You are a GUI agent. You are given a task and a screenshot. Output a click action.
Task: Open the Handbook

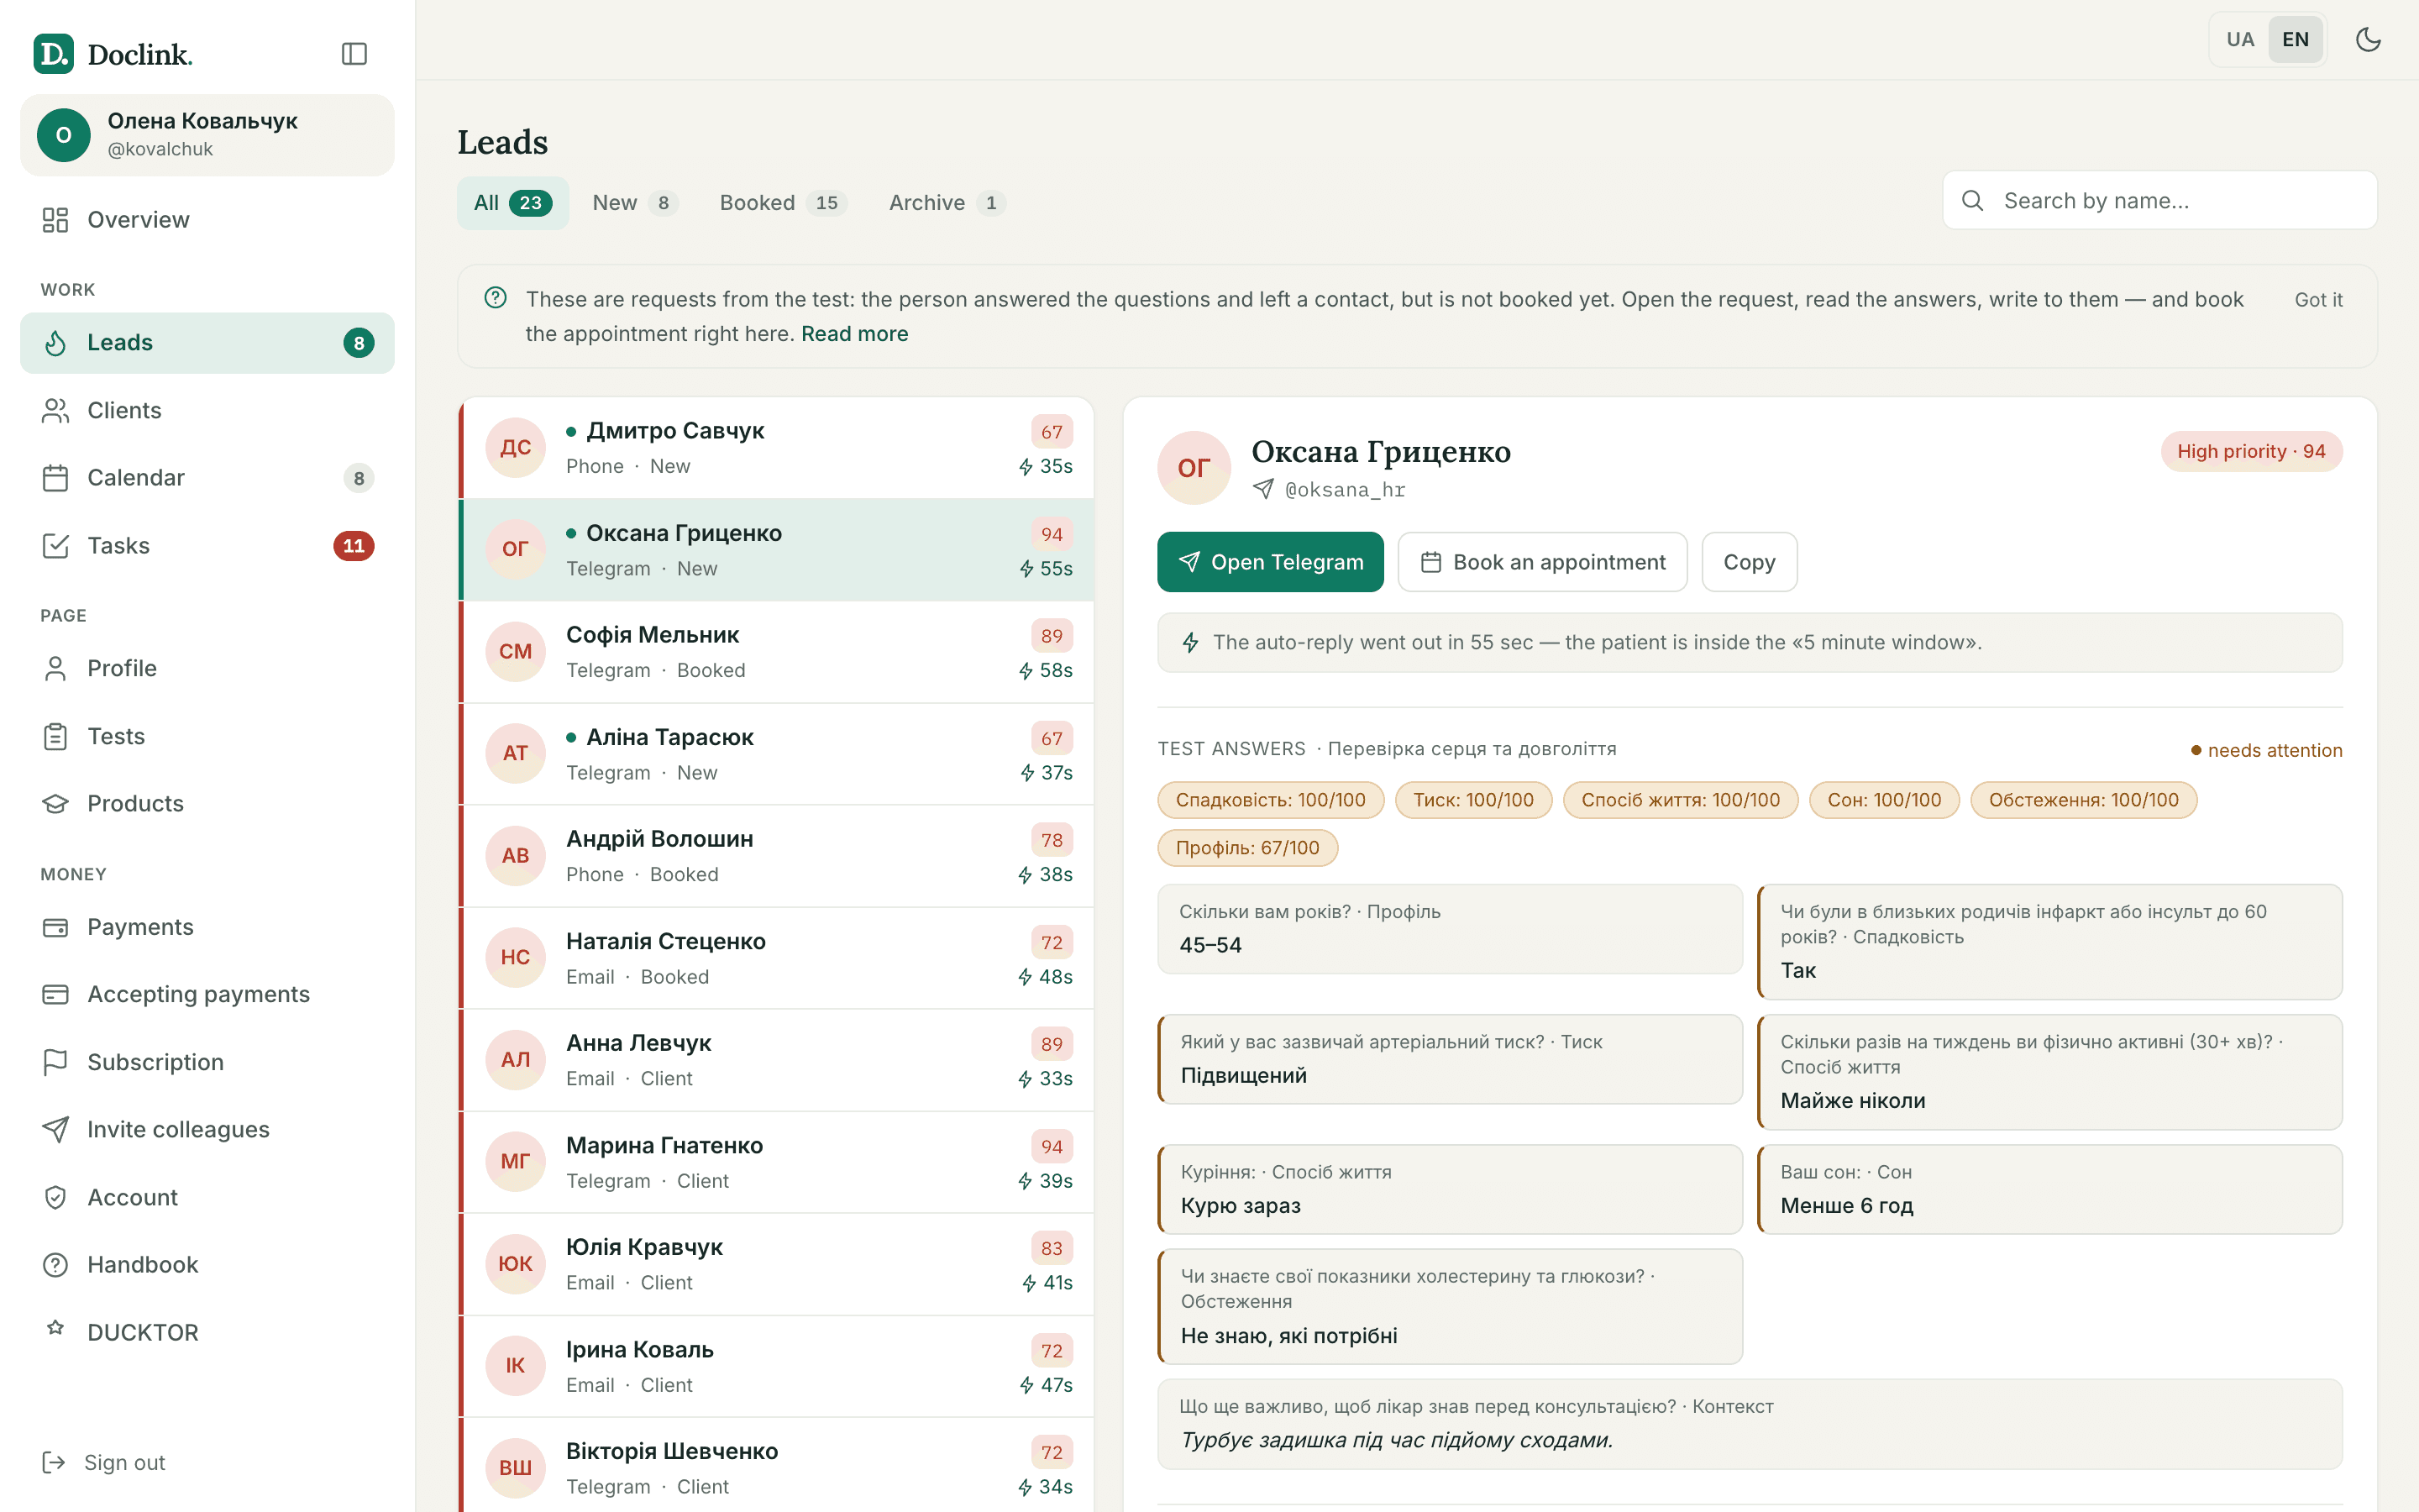(x=207, y=1265)
